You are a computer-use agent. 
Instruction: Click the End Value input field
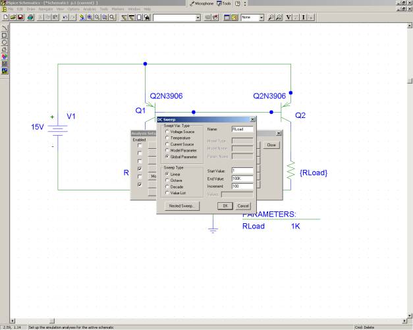click(242, 179)
